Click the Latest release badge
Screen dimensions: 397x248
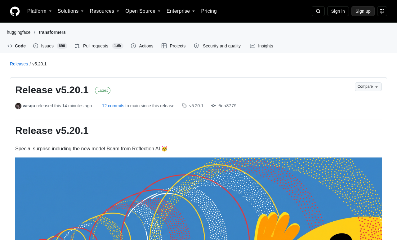click(x=103, y=91)
